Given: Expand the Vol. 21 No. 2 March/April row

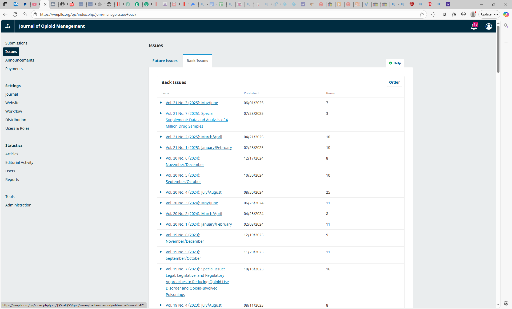Looking at the screenshot, I should pos(161,137).
